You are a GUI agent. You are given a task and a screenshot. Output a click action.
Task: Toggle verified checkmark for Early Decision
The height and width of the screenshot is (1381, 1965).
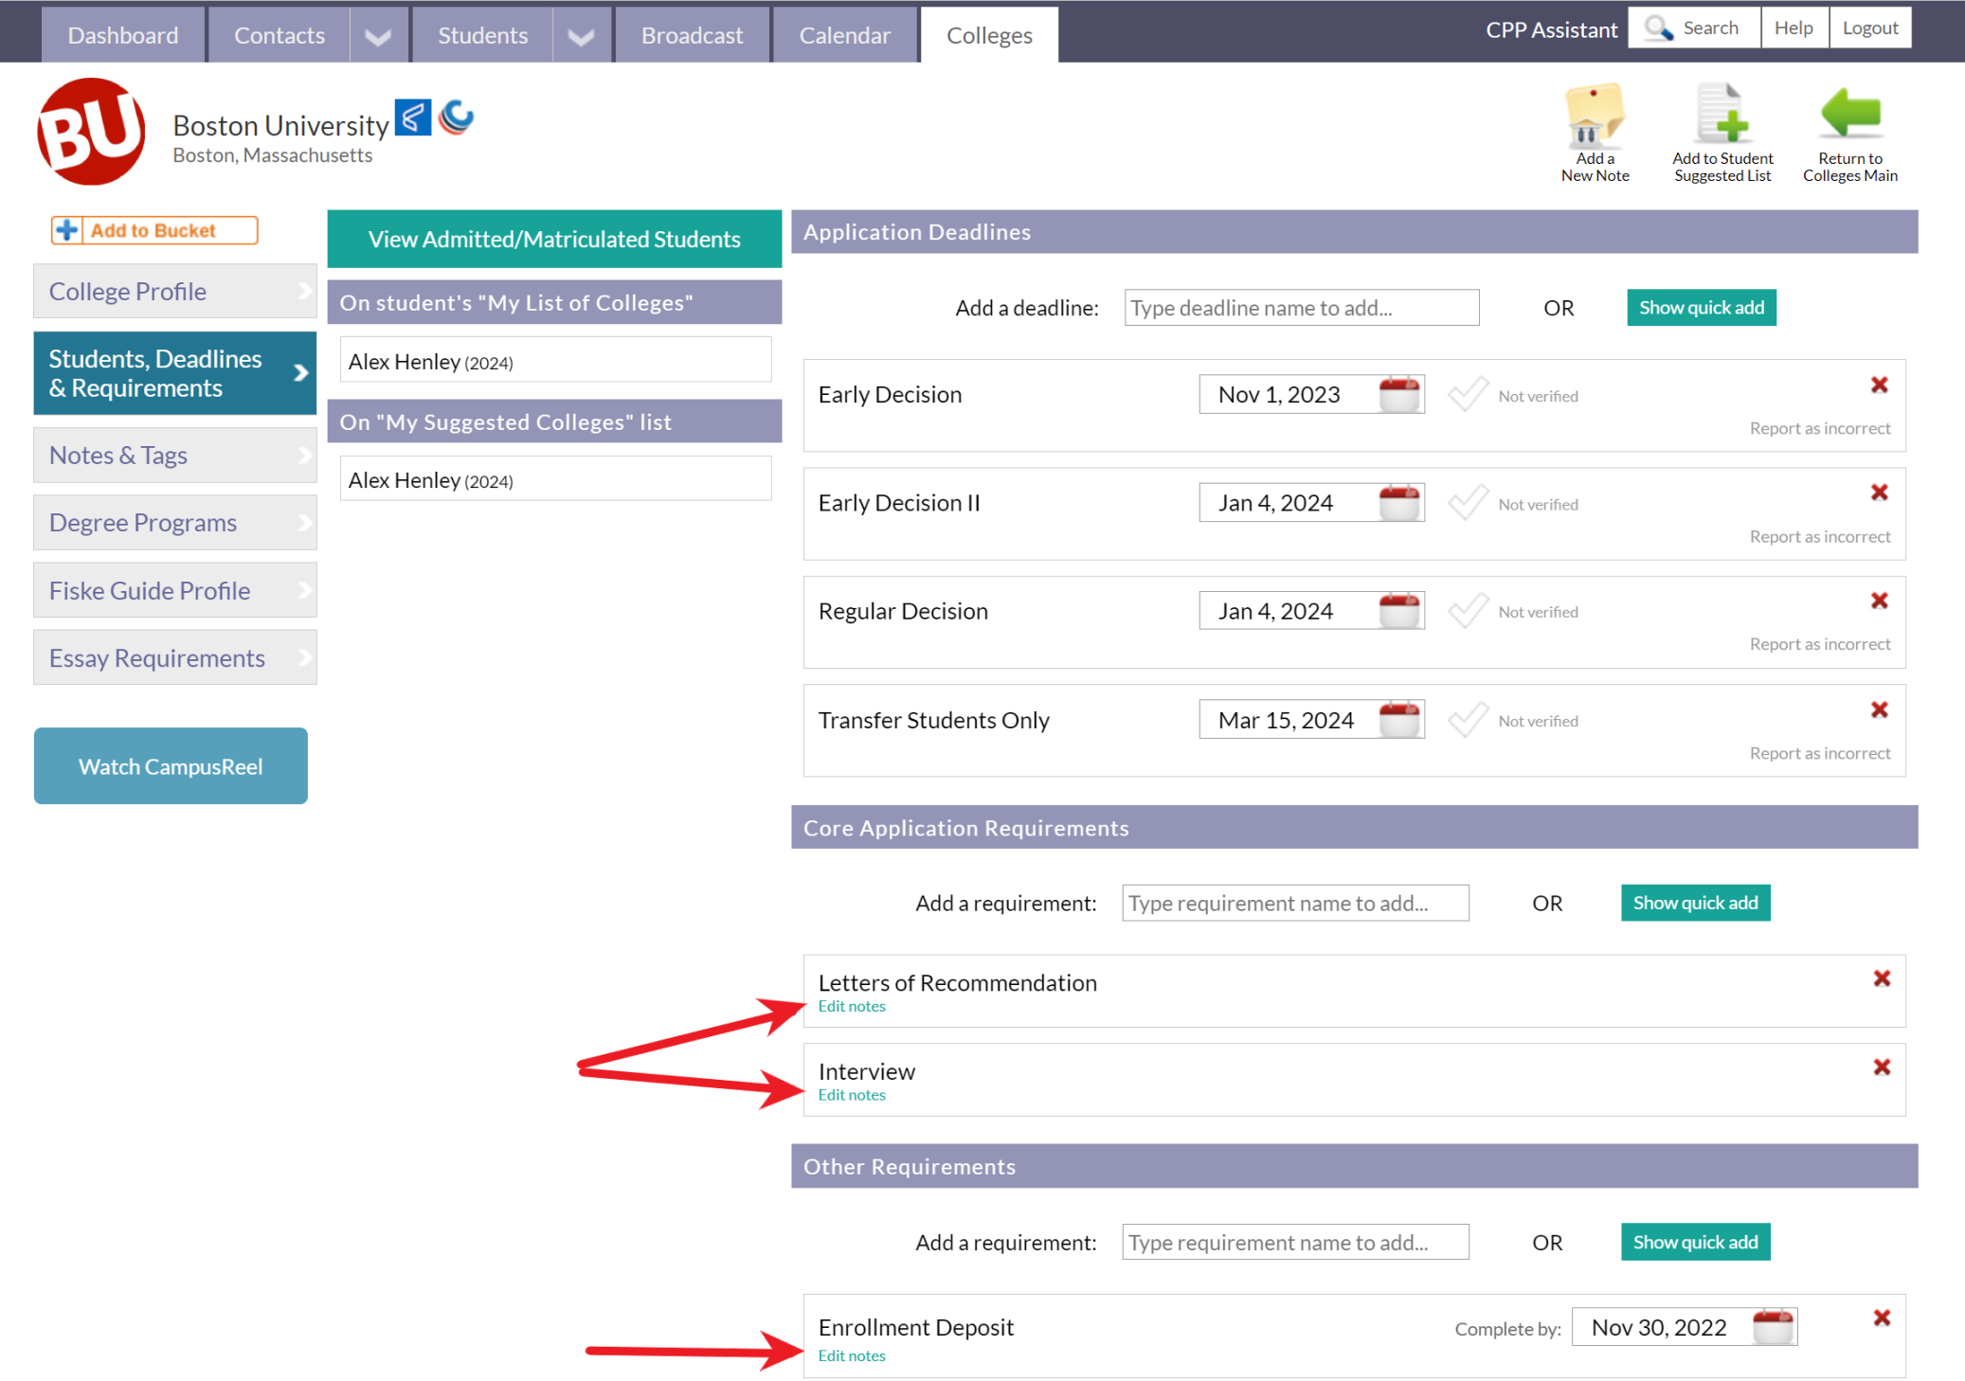1468,394
